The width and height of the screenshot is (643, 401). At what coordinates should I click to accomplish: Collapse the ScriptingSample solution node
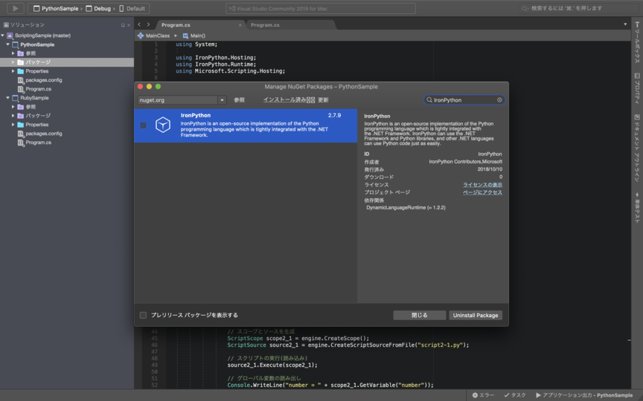click(3, 36)
